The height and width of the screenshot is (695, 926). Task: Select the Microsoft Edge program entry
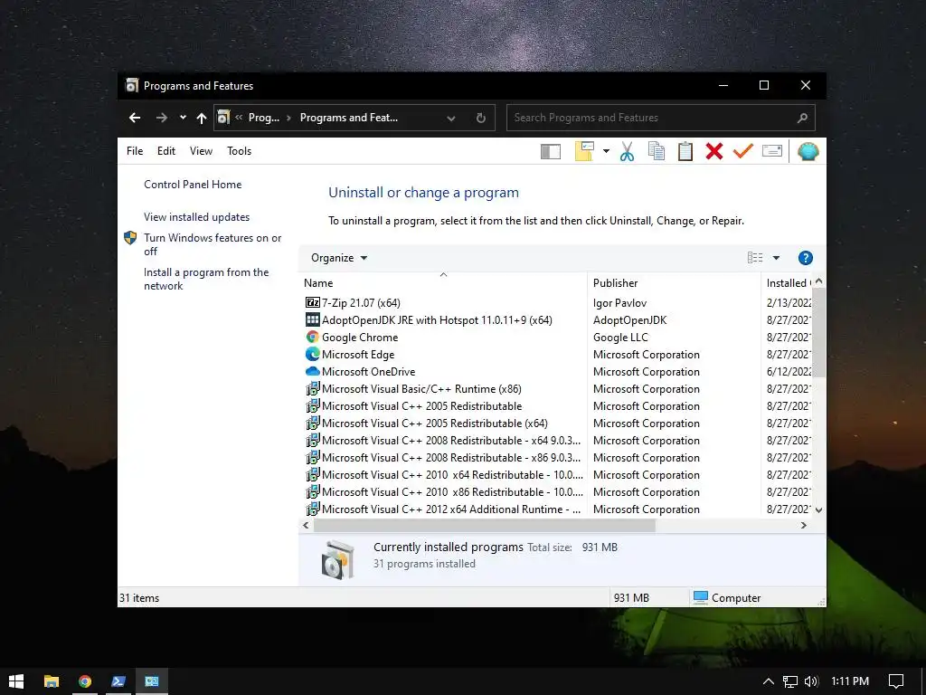click(x=350, y=354)
